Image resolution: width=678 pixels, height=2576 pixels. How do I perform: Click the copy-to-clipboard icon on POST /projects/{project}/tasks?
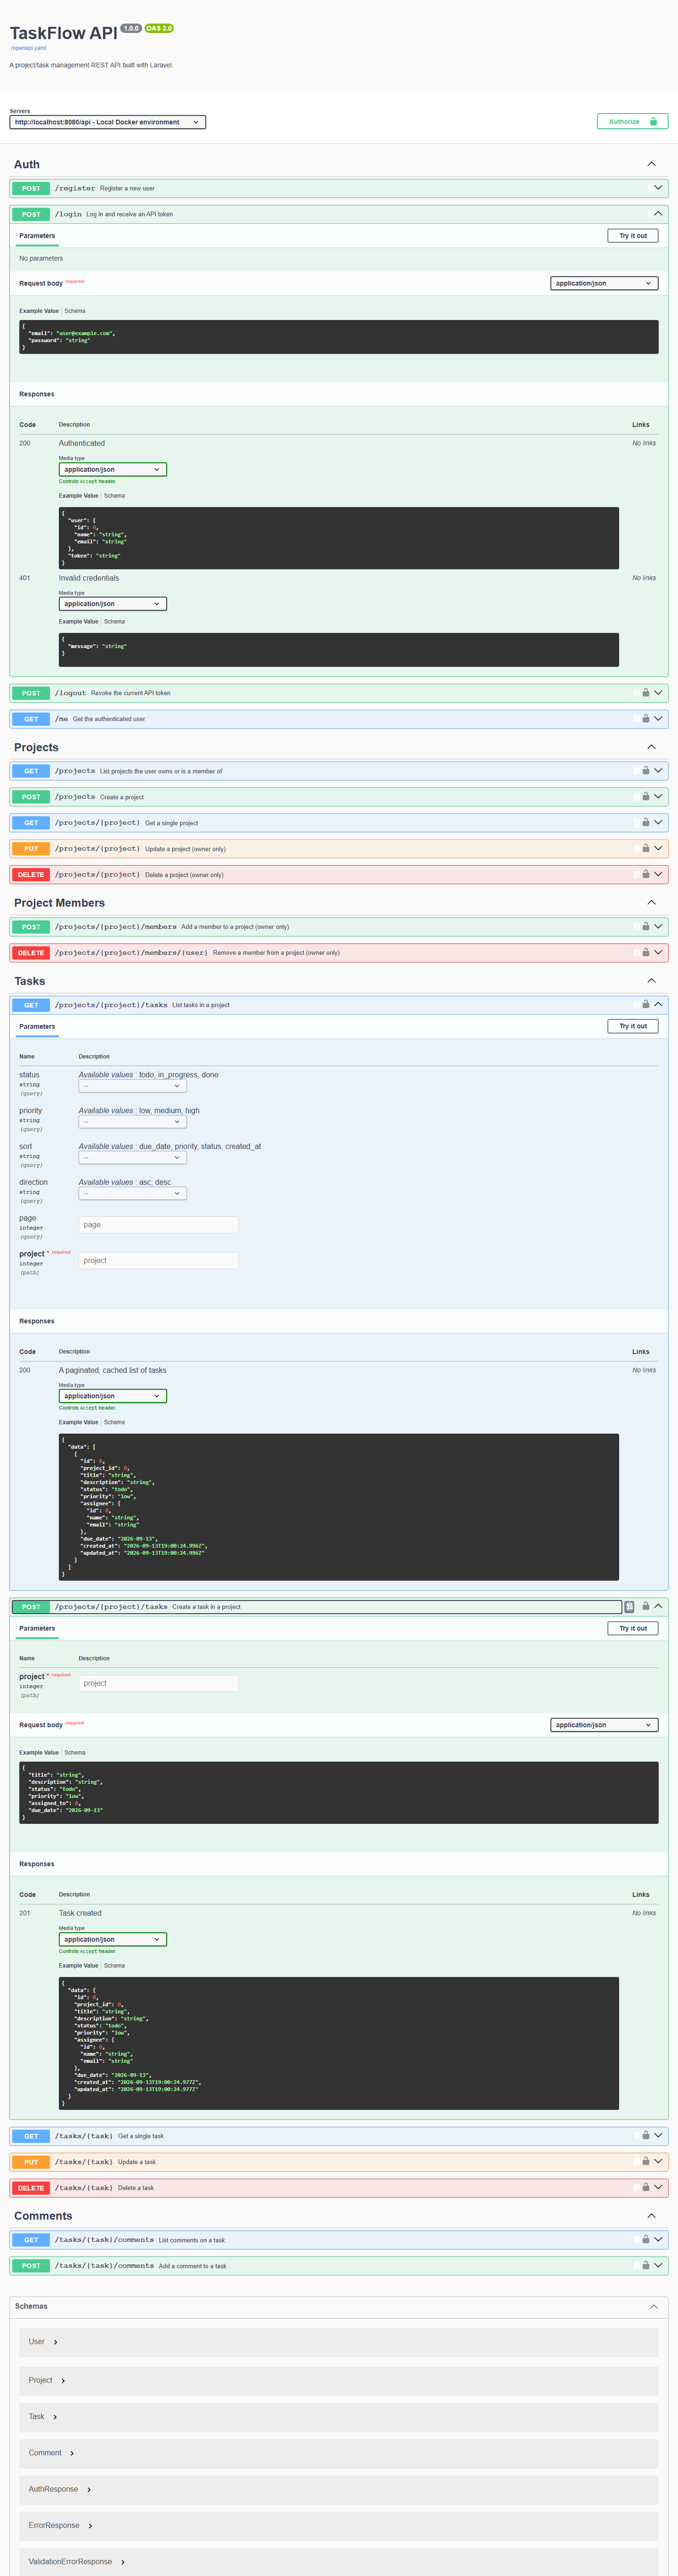pos(629,1606)
